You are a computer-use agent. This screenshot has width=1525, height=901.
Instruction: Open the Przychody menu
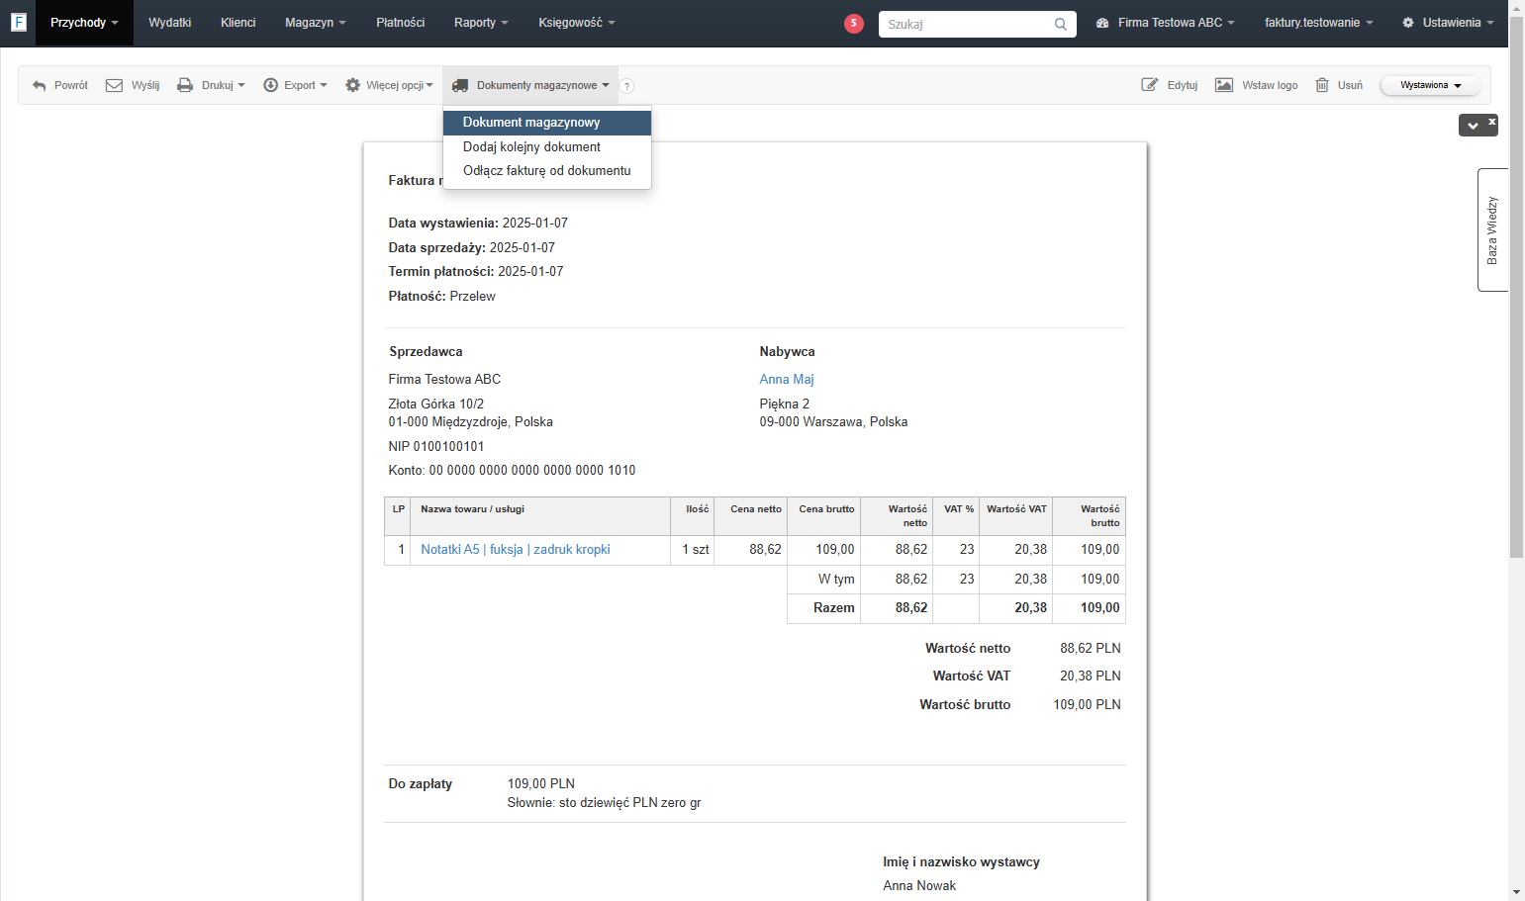pos(84,23)
